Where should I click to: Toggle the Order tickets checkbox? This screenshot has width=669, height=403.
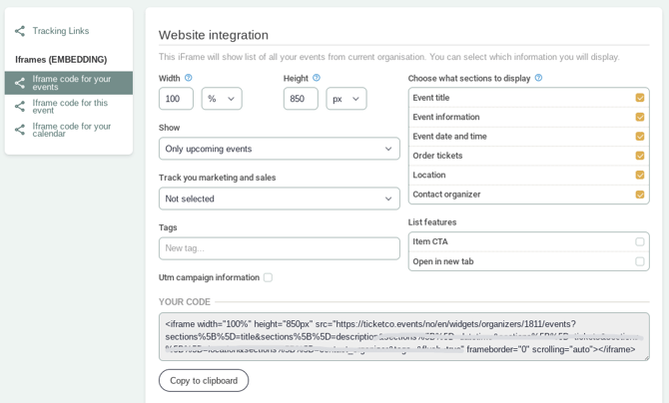click(x=639, y=156)
